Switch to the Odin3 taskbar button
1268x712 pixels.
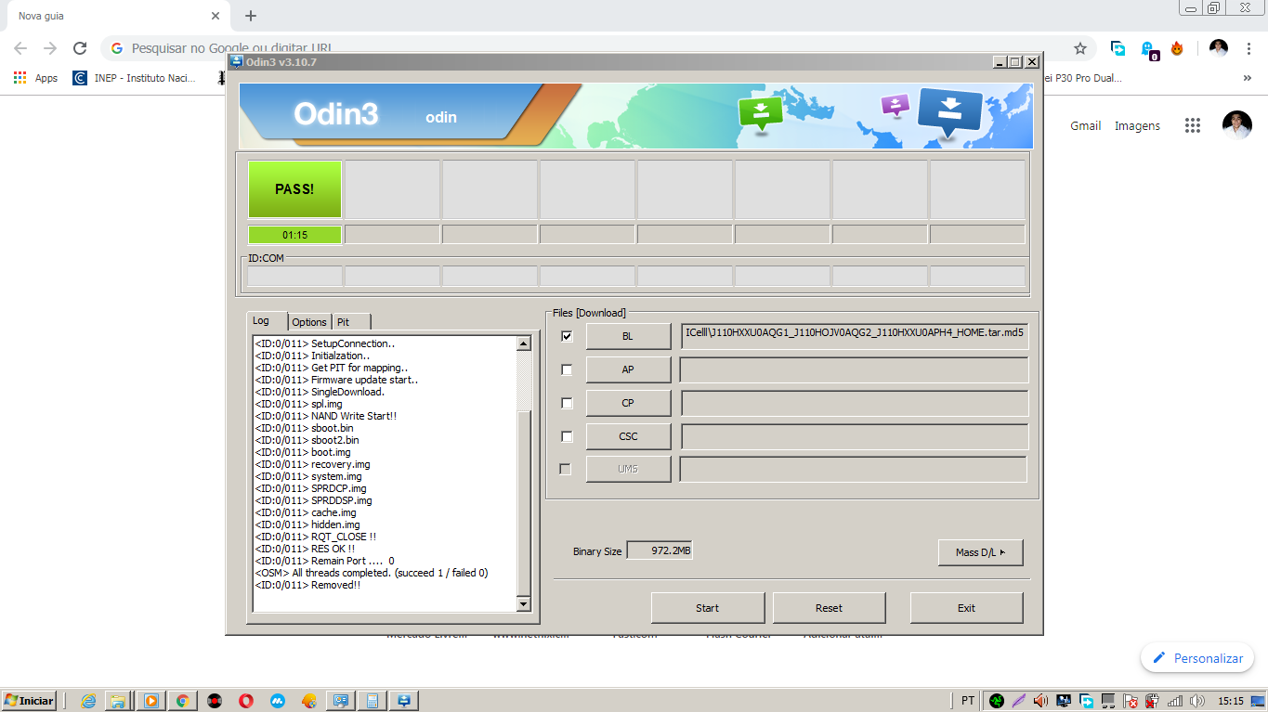coord(404,701)
